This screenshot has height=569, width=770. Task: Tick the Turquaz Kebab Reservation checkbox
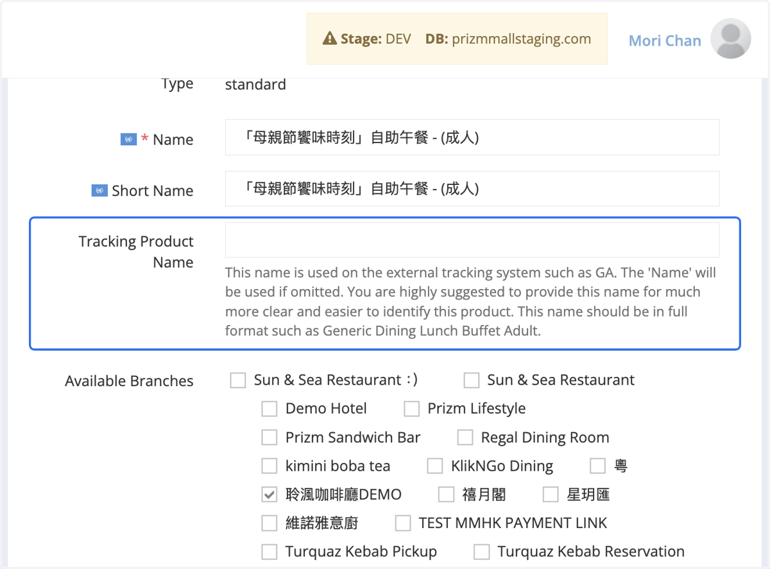point(481,552)
